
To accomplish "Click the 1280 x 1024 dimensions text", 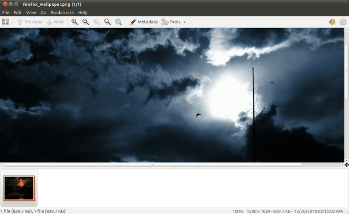I will point(259,211).
